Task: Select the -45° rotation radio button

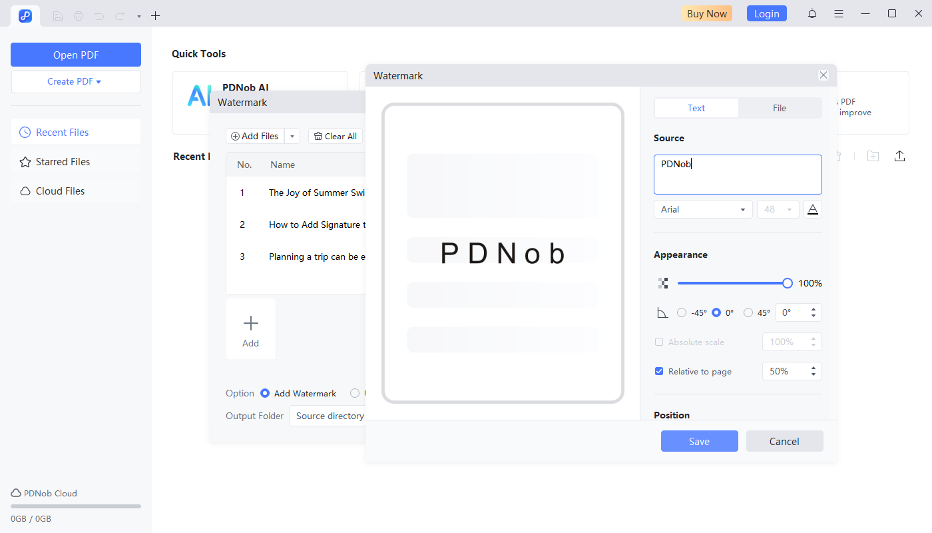Action: 682,312
